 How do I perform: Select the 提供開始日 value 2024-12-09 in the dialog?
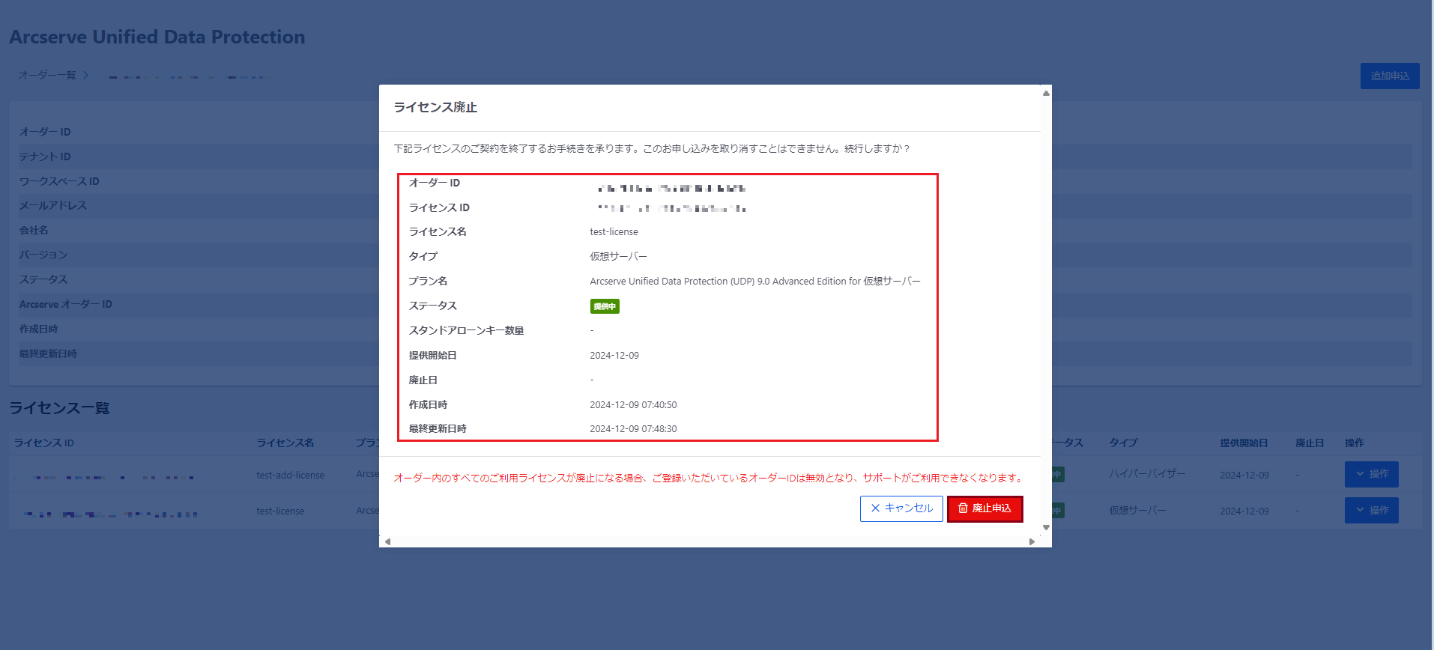click(614, 356)
